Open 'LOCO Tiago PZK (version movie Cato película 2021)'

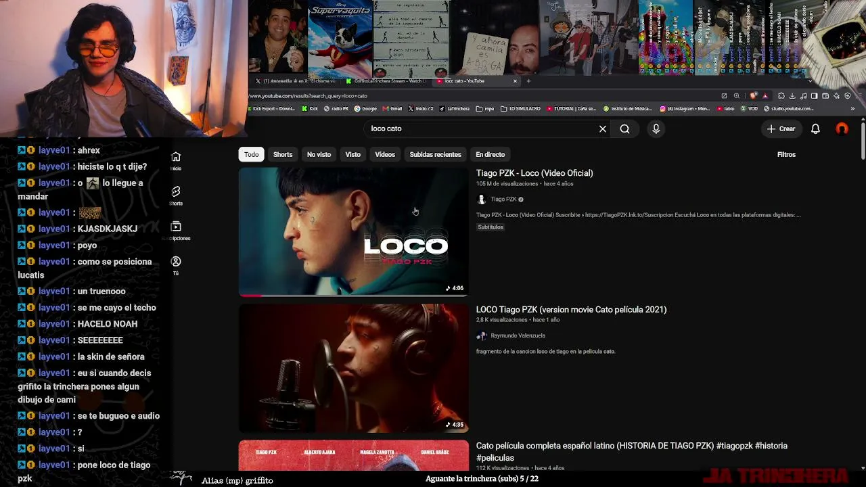[x=572, y=310]
